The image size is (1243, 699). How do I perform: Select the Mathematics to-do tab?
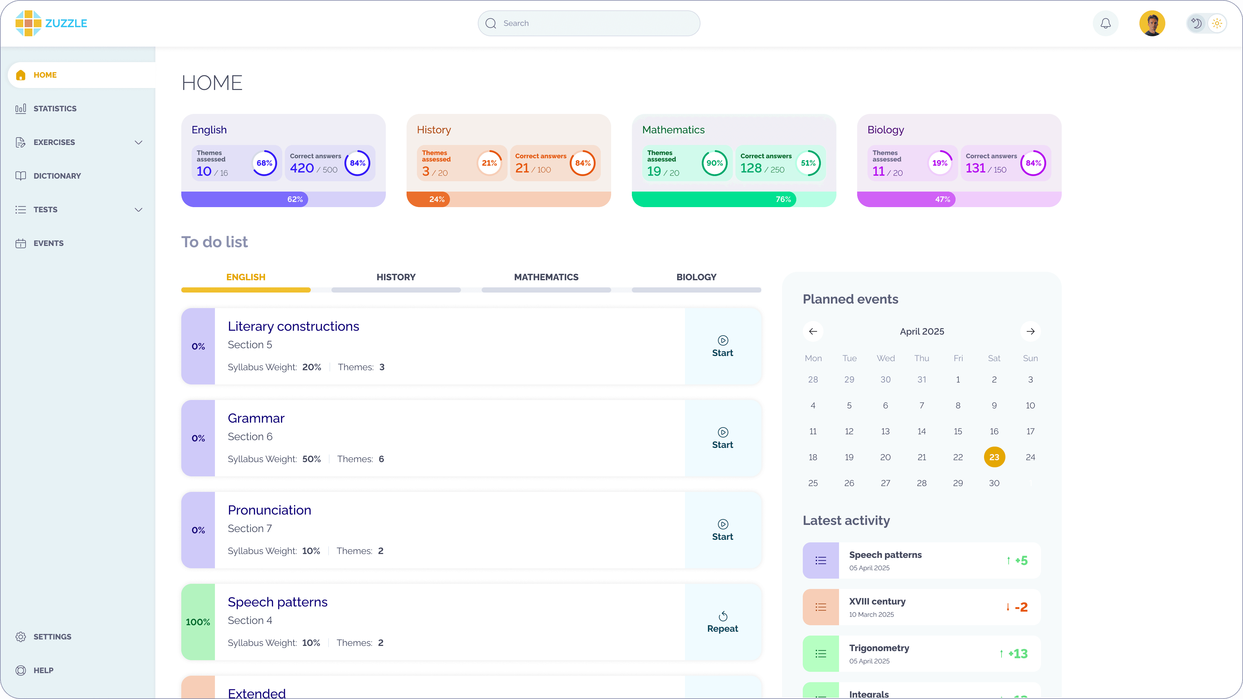tap(546, 277)
